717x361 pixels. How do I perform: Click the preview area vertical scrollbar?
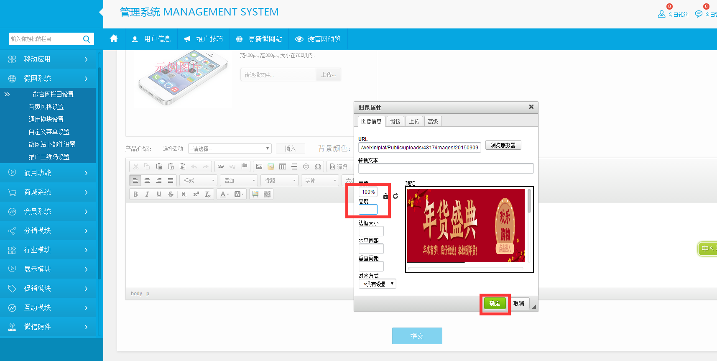point(529,201)
